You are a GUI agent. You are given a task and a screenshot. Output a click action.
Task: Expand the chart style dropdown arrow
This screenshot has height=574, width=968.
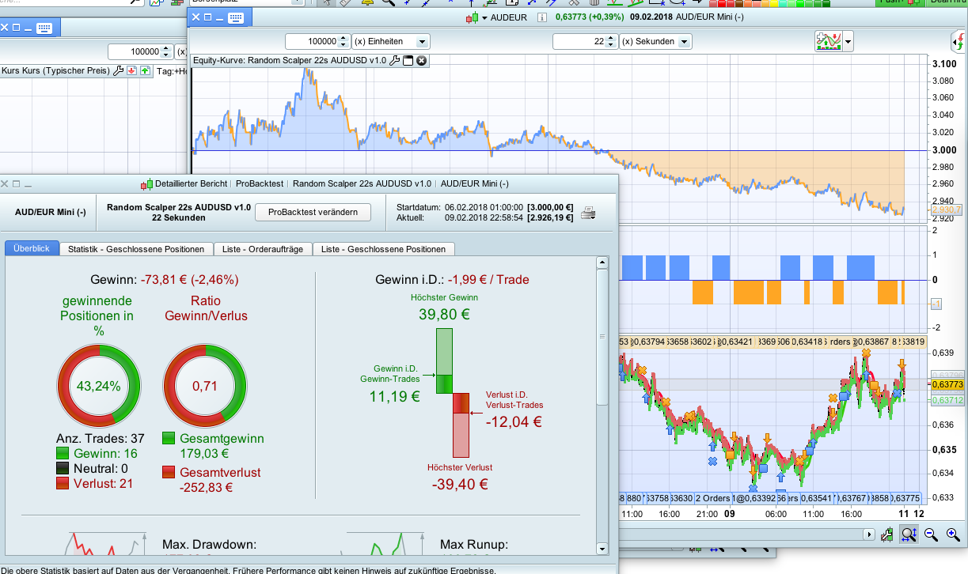click(x=848, y=41)
